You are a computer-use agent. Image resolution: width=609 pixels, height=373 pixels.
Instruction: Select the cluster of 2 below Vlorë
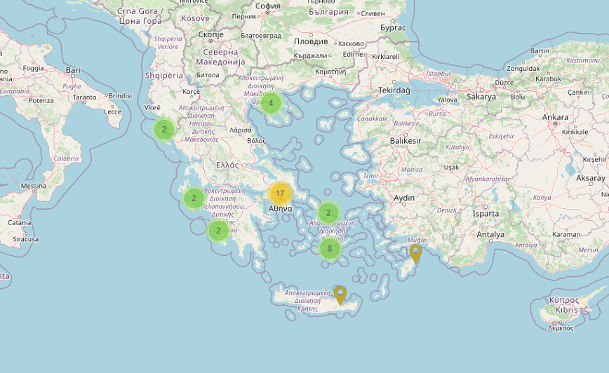pos(164,129)
